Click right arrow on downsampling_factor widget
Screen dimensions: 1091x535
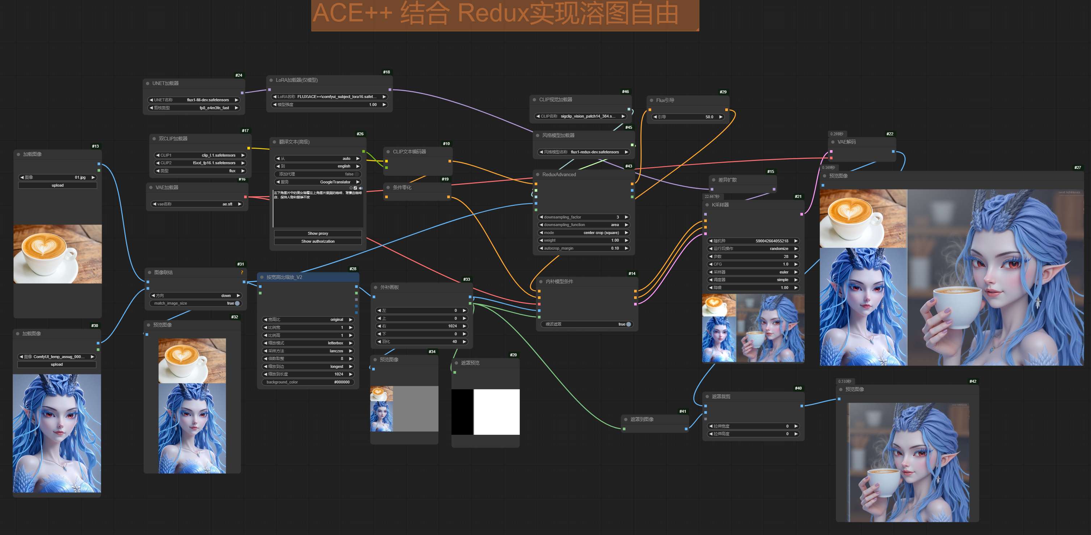coord(627,217)
